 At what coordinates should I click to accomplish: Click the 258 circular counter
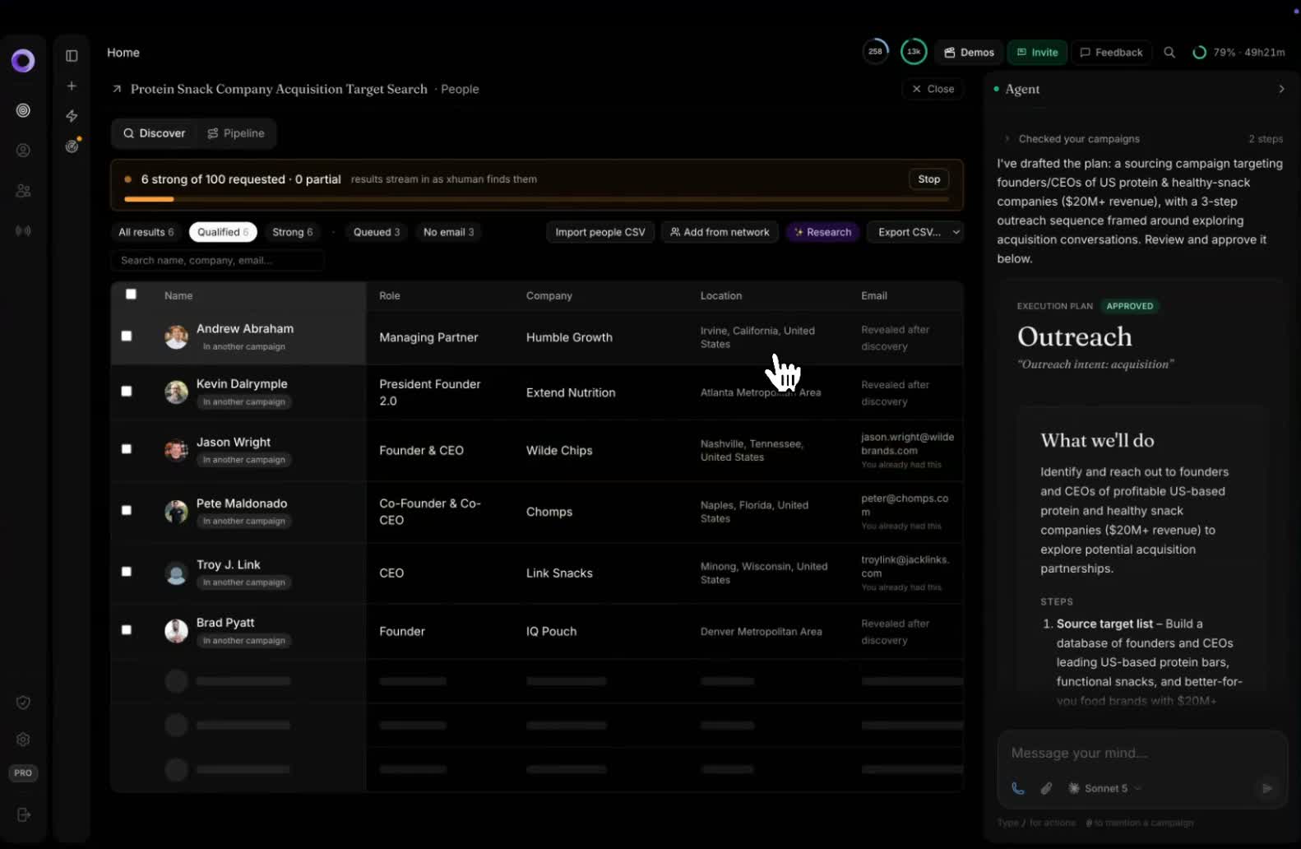pos(875,52)
